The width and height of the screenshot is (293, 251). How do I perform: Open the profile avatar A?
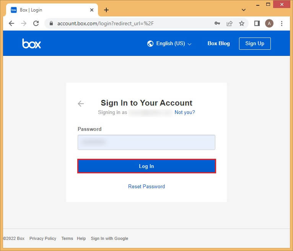[x=269, y=23]
